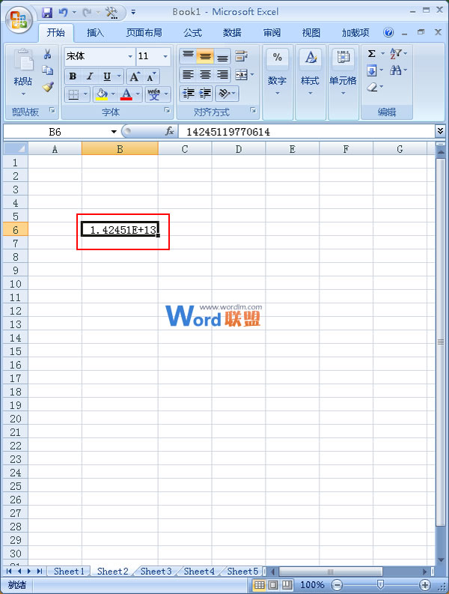Zoom in with plus button
The image size is (449, 594).
tap(426, 585)
